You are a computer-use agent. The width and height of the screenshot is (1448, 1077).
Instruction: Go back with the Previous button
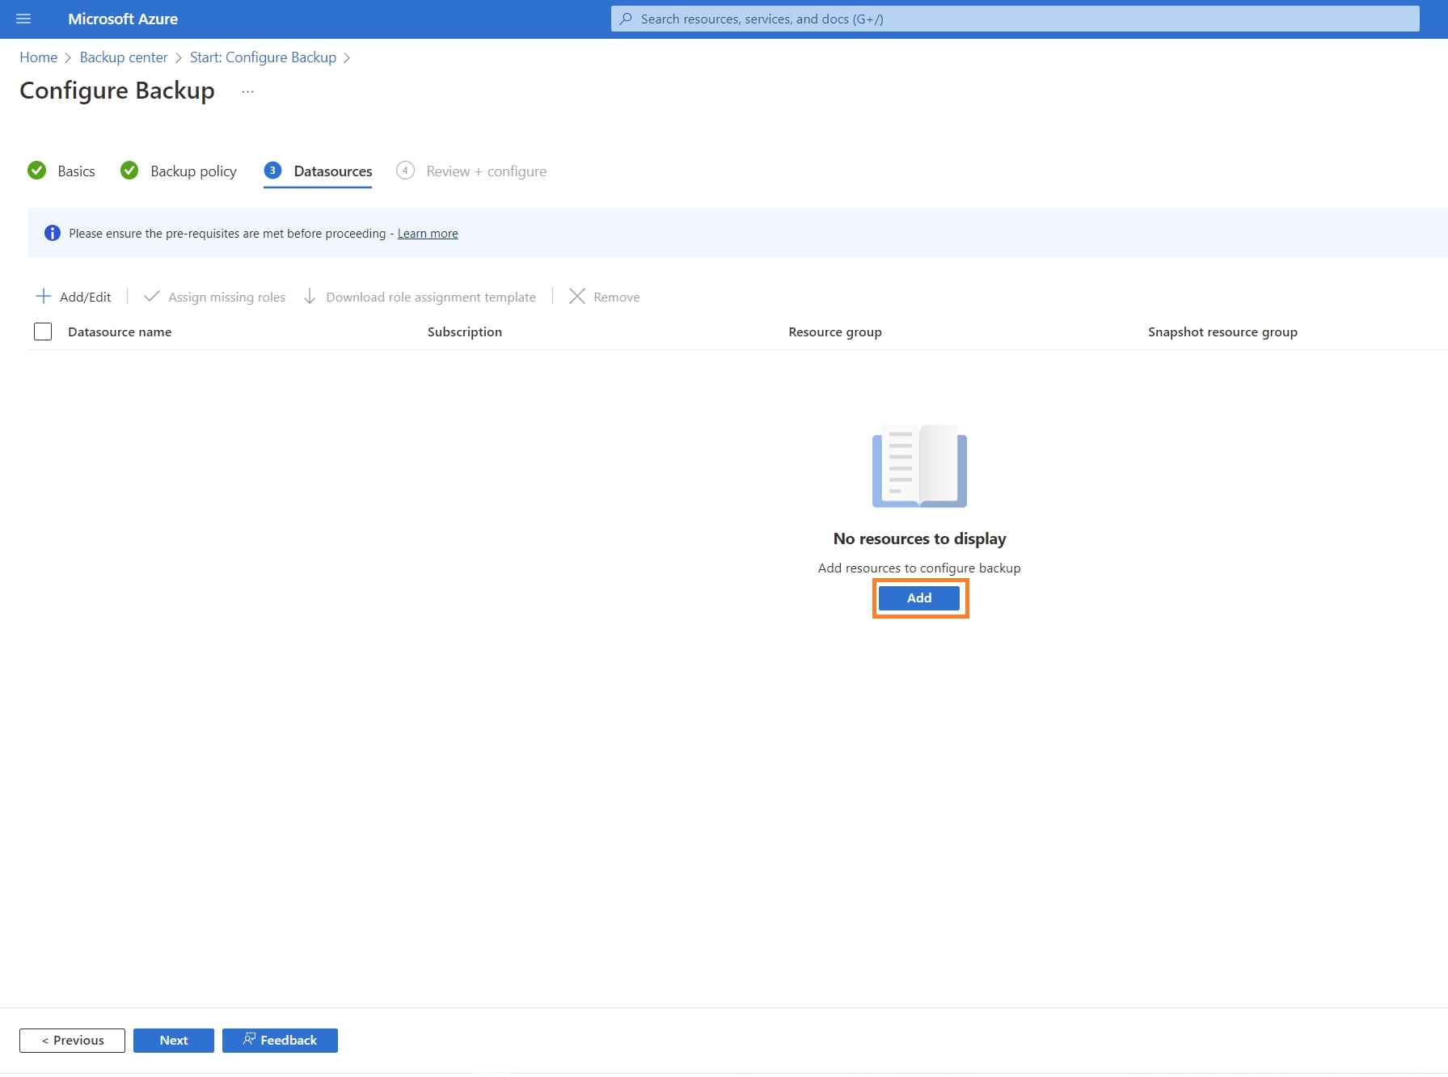tap(72, 1041)
